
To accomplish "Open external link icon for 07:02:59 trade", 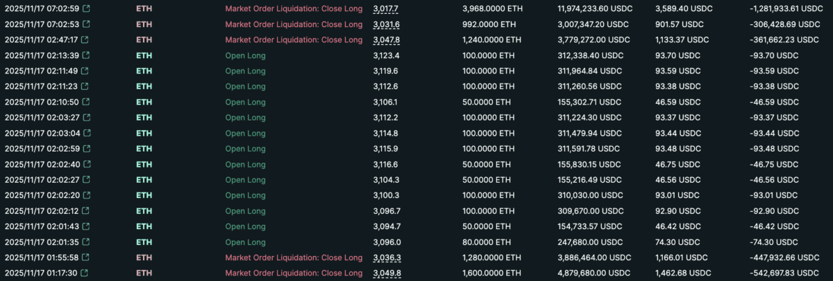I will [85, 9].
